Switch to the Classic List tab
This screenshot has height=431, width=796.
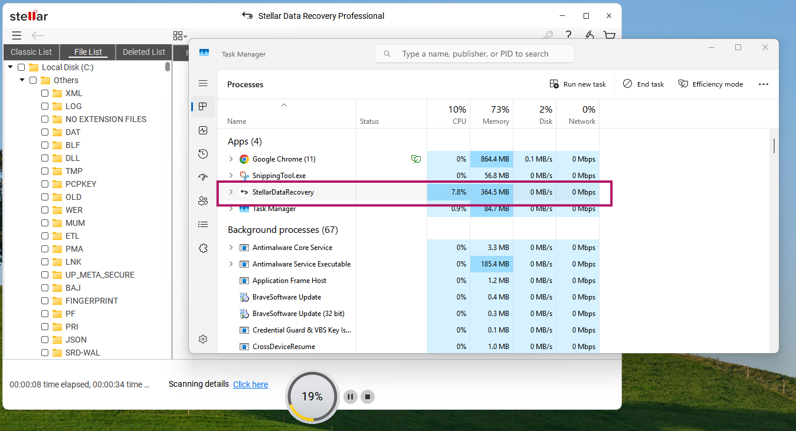click(31, 52)
